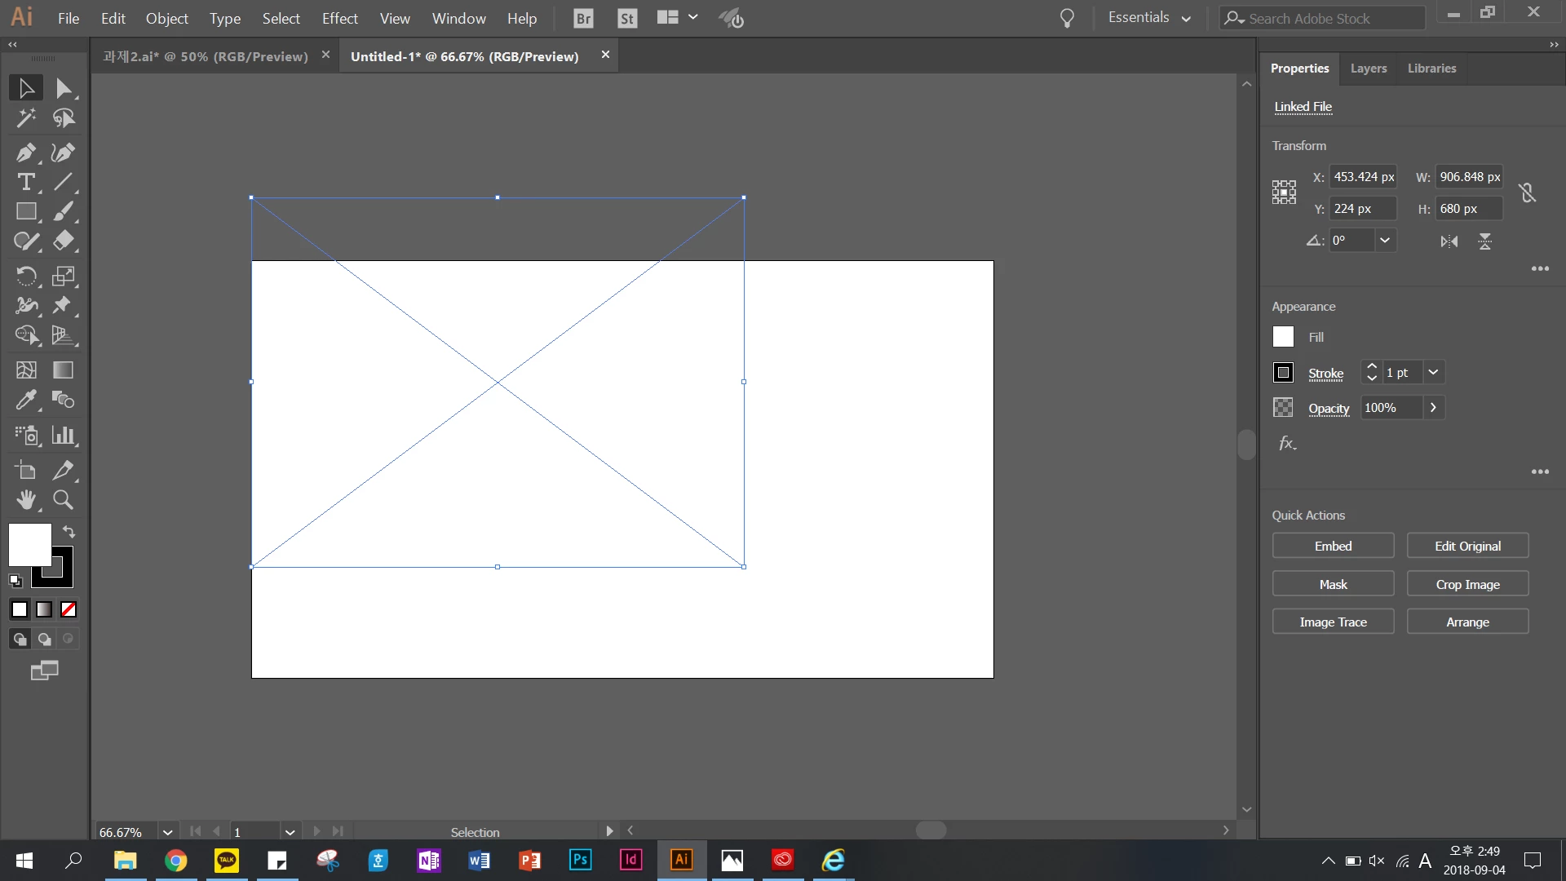This screenshot has height=881, width=1566.
Task: Click the W width input field
Action: 1469,177
